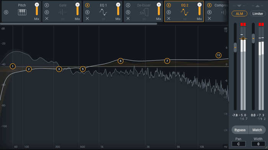The height and width of the screenshot is (150, 268).
Task: Select the EQ 1 curve icon
Action: click(x=103, y=12)
